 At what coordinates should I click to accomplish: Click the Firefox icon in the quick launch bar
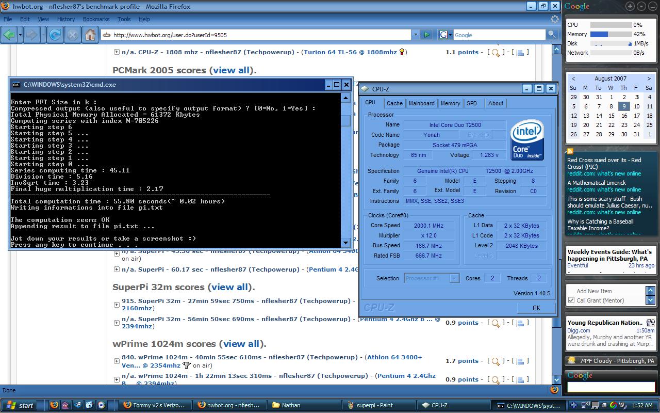[x=54, y=405]
